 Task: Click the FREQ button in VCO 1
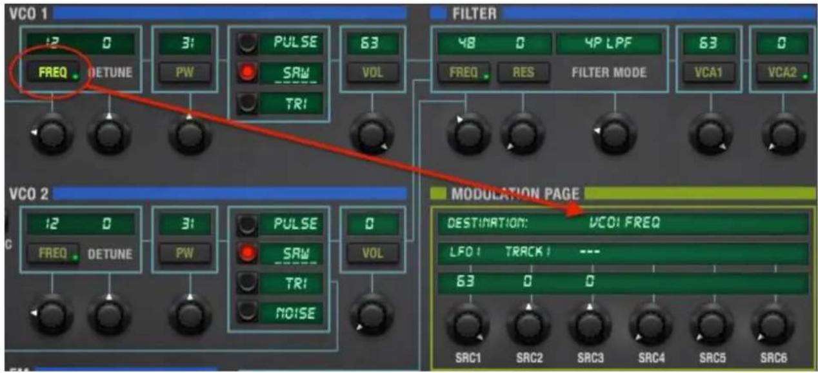click(55, 72)
